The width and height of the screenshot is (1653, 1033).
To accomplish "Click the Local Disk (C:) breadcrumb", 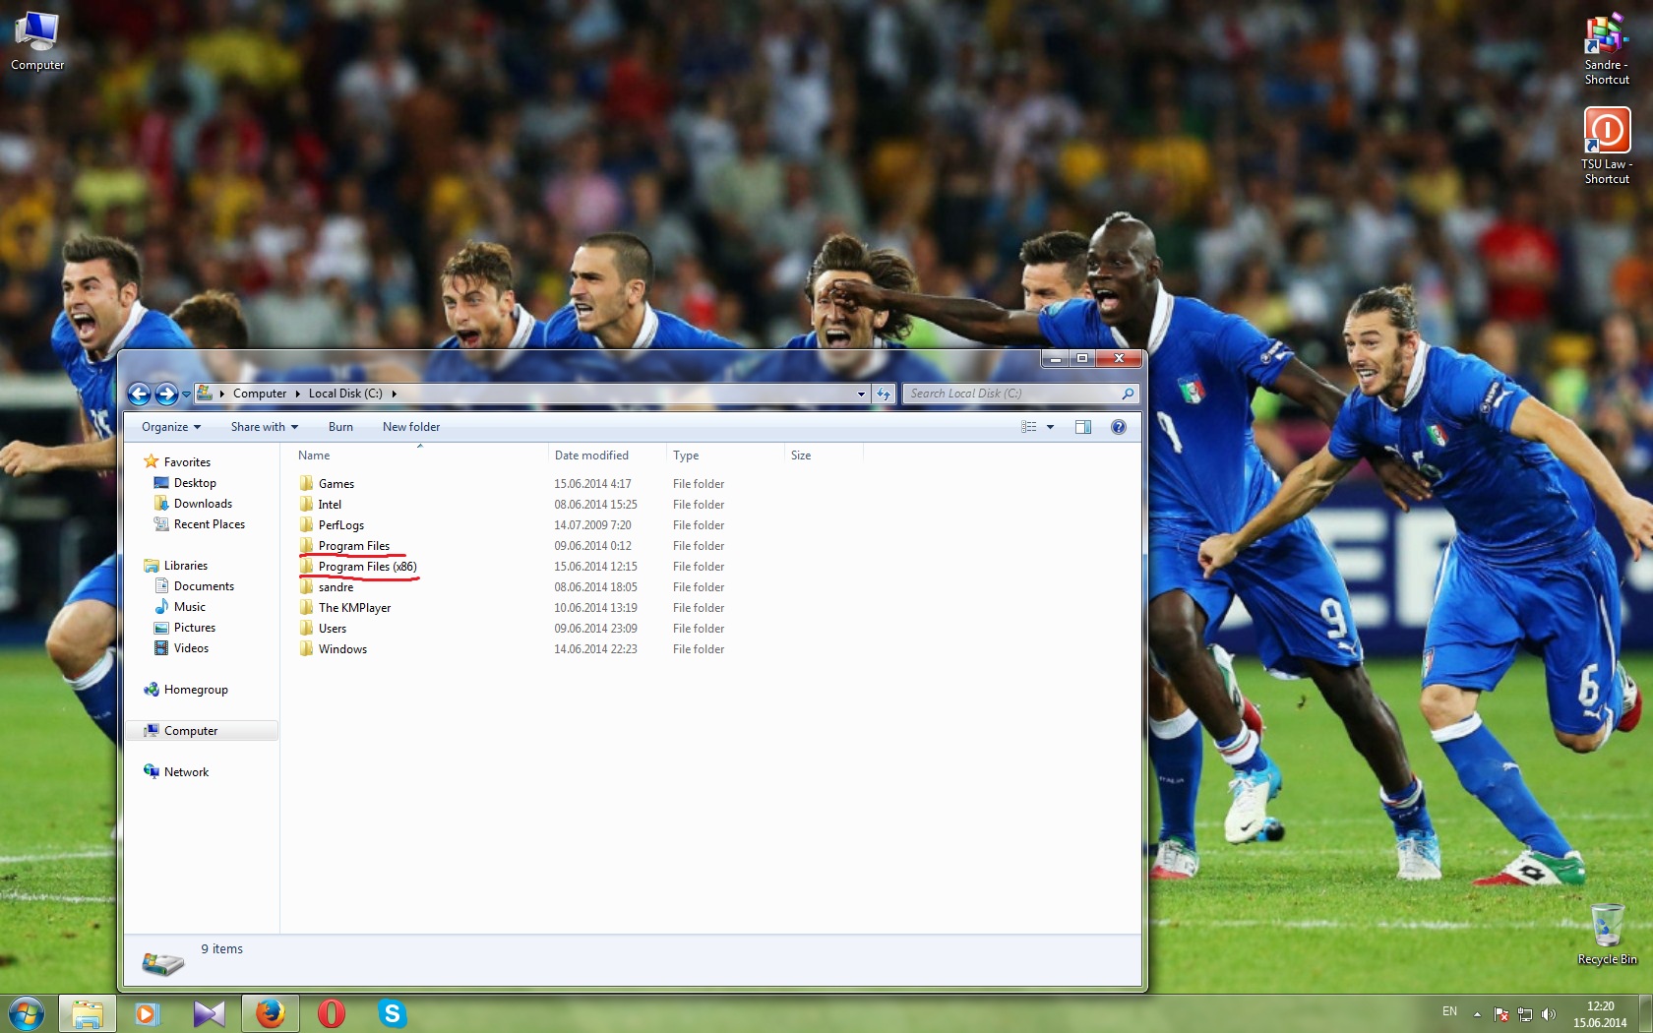I will (345, 394).
